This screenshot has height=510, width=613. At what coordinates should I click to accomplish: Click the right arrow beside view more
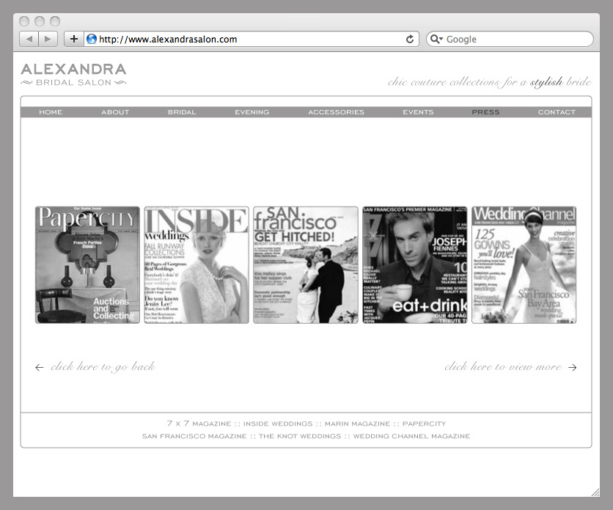(573, 367)
